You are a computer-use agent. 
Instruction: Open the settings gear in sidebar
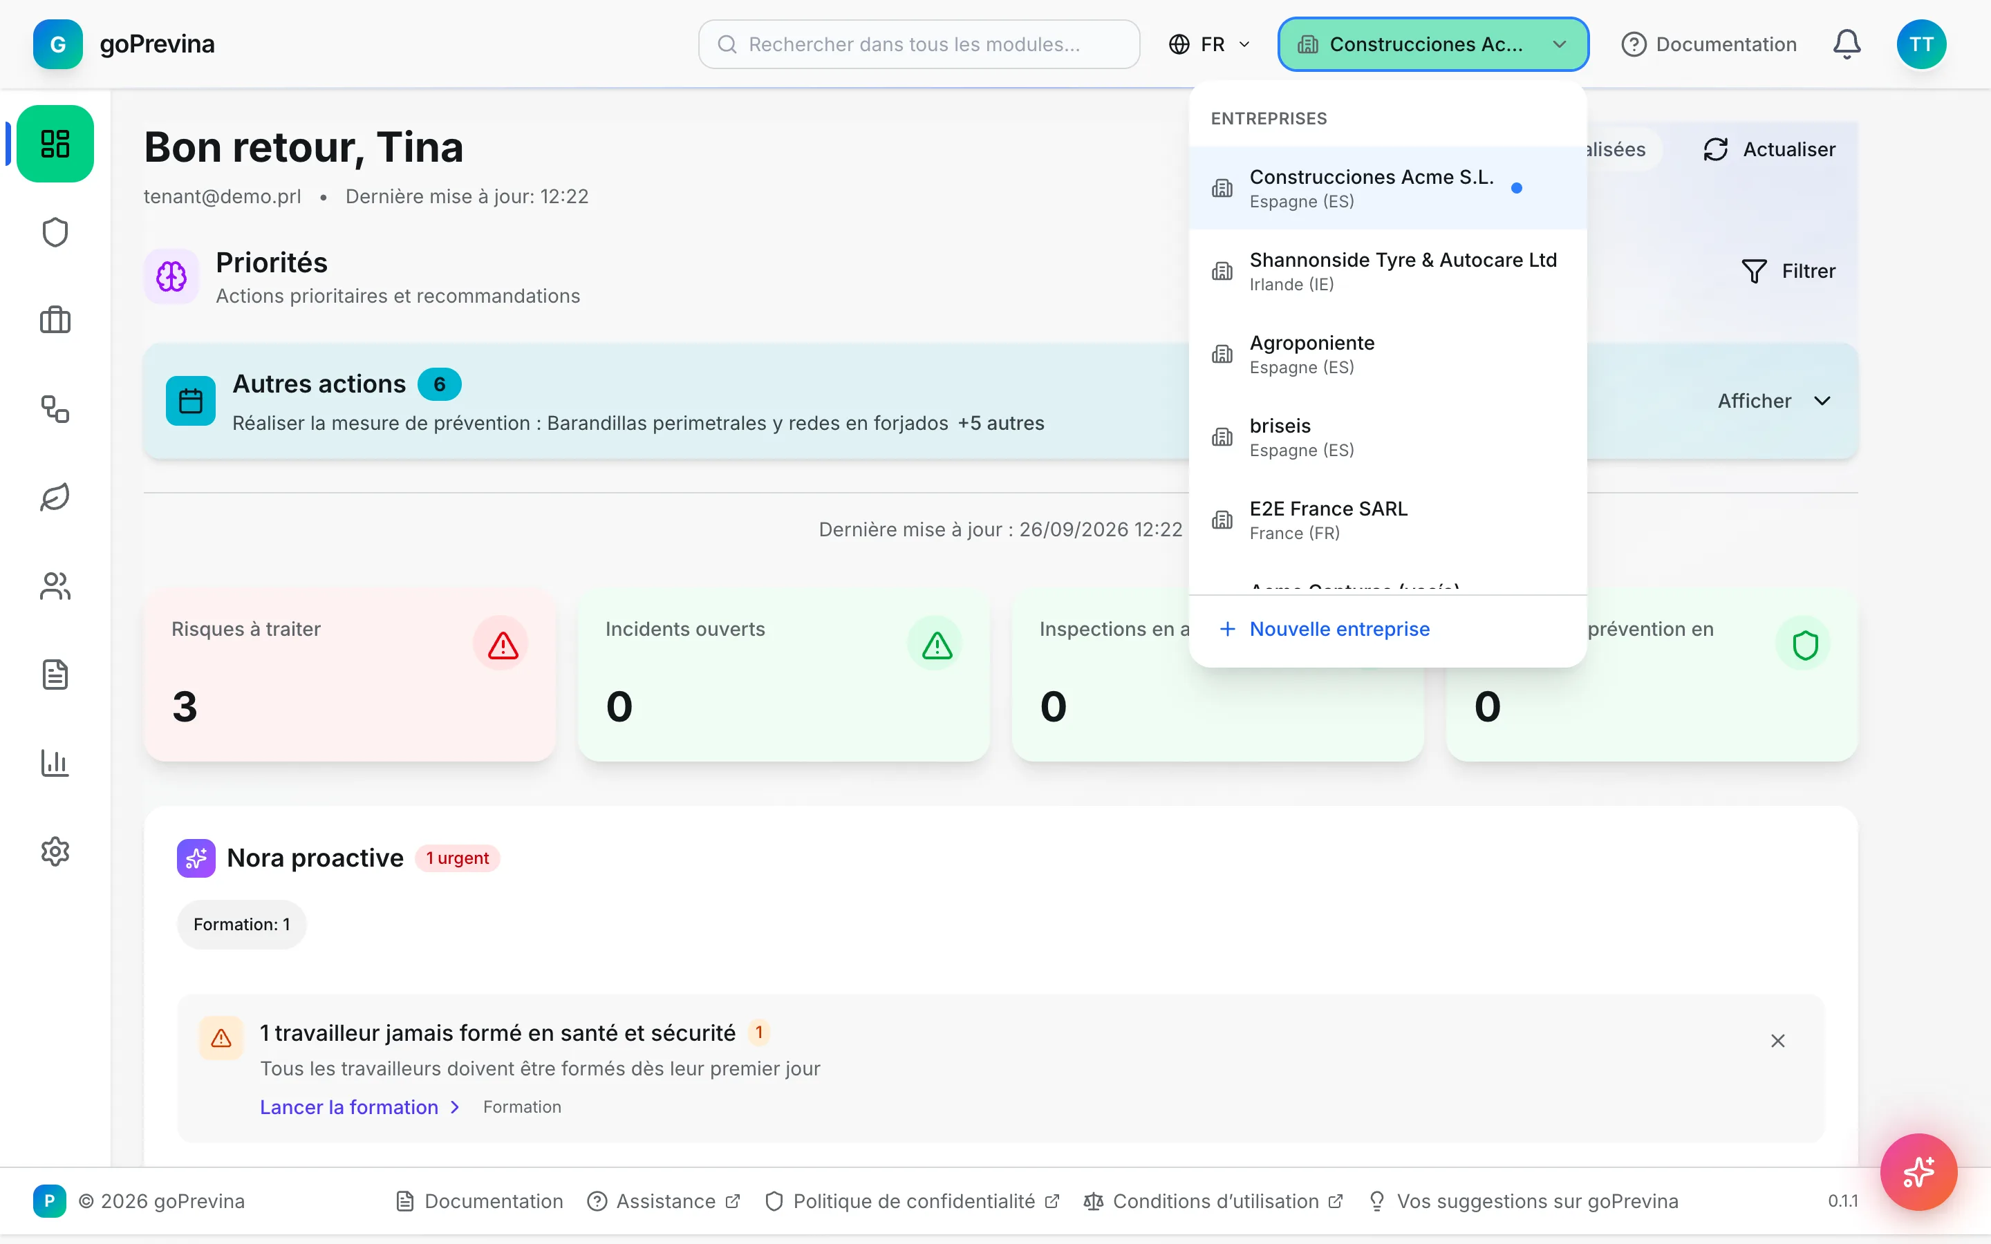55,851
